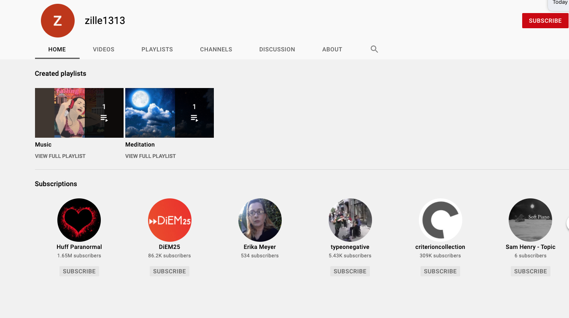The image size is (569, 318).
Task: Open Erika Meyer's profile picture
Action: point(260,220)
